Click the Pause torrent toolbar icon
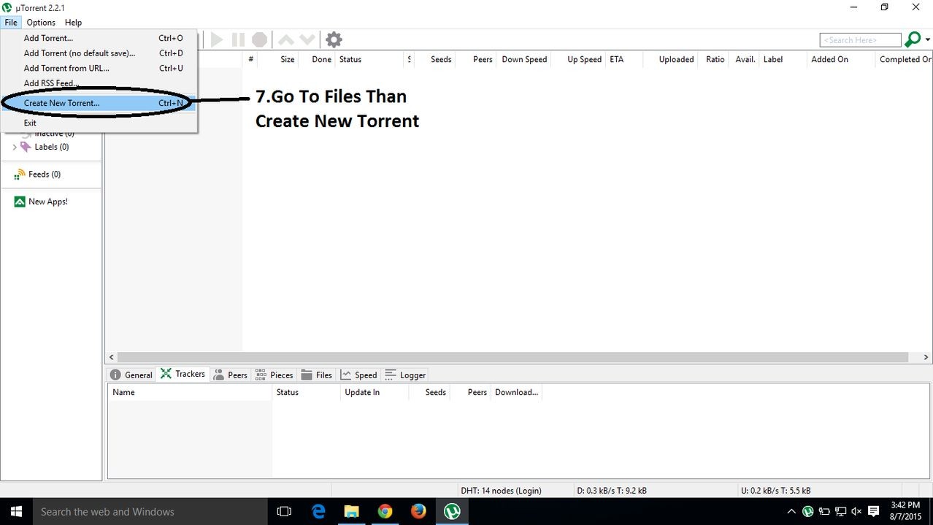The width and height of the screenshot is (933, 525). pos(238,39)
